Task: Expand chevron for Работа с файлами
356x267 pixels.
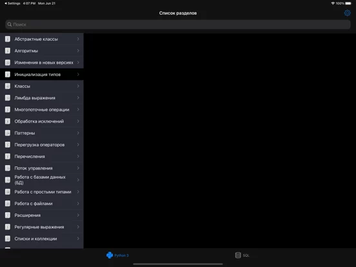Action: click(78, 203)
